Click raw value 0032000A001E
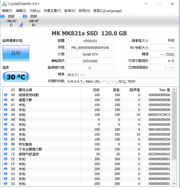Image resolution: width=180 pixels, height=188 pixels. (x=159, y=154)
